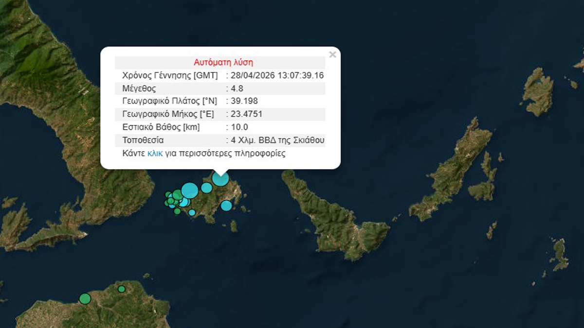Select the largest green marker in the western cluster
The height and width of the screenshot is (328, 584).
177,195
